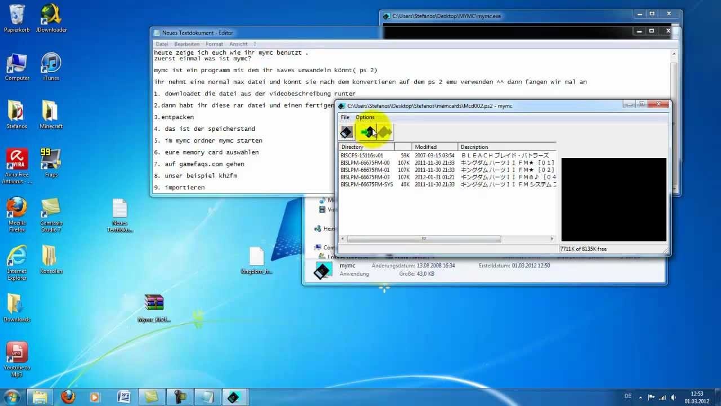Open Word from the taskbar
721x406 pixels.
click(x=123, y=397)
